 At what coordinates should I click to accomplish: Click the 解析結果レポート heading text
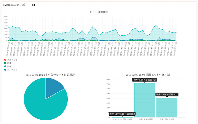click(x=19, y=5)
